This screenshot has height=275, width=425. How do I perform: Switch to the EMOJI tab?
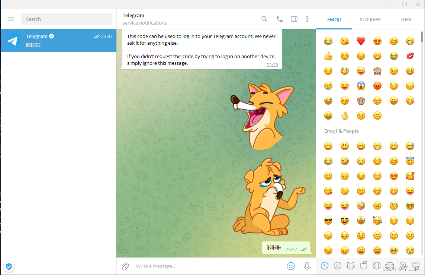(334, 20)
